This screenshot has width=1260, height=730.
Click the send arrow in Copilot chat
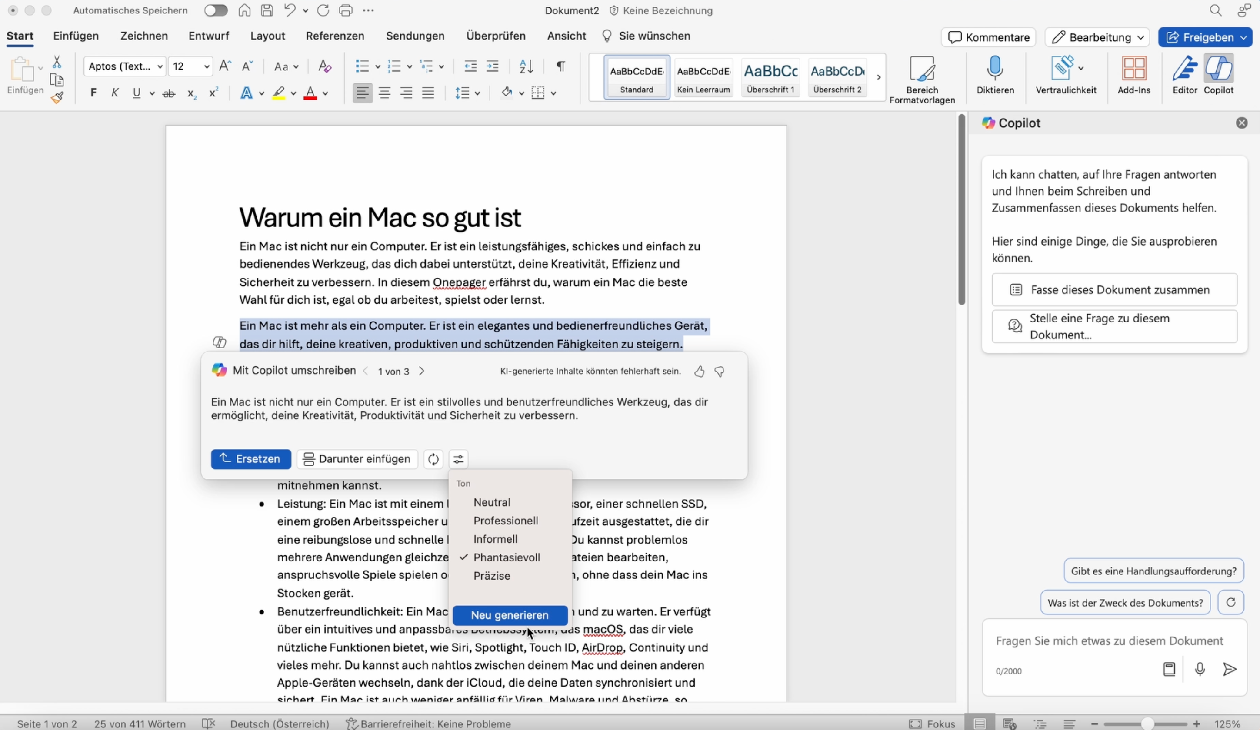pyautogui.click(x=1230, y=669)
